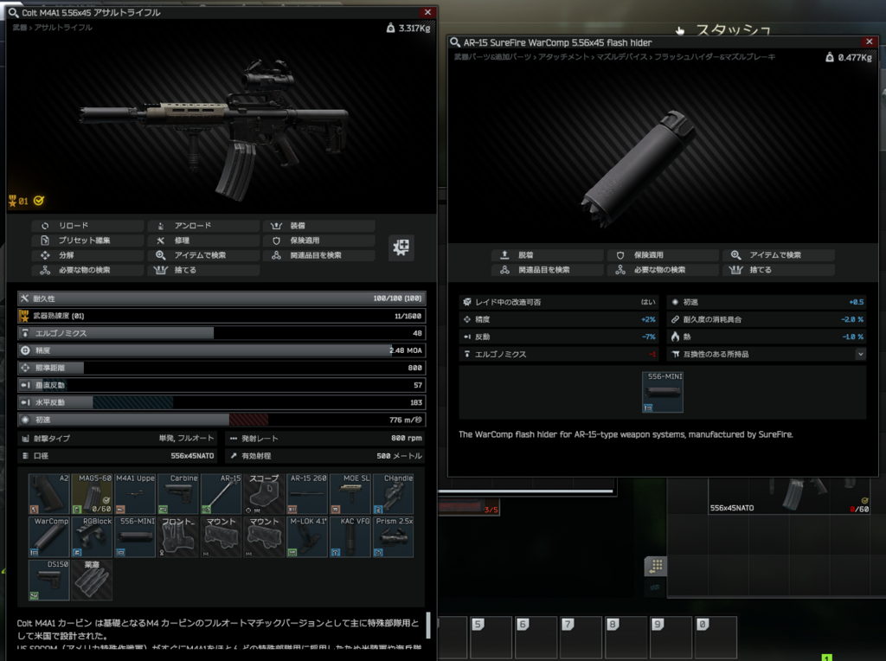Click the 556-MINI compatible item thumbnail
Viewport: 886px width, 661px height.
(662, 392)
